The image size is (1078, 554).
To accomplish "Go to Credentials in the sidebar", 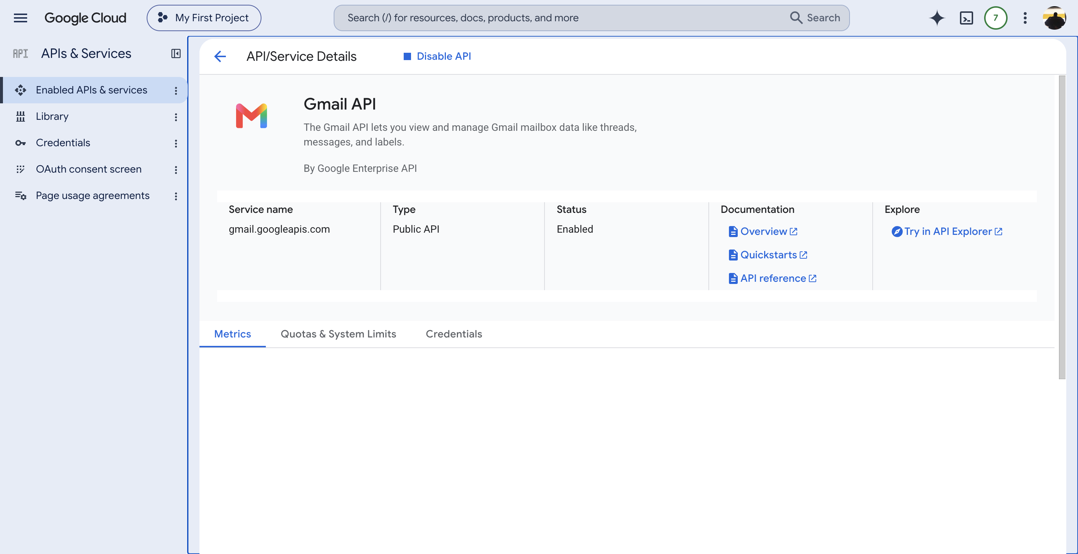I will (63, 143).
